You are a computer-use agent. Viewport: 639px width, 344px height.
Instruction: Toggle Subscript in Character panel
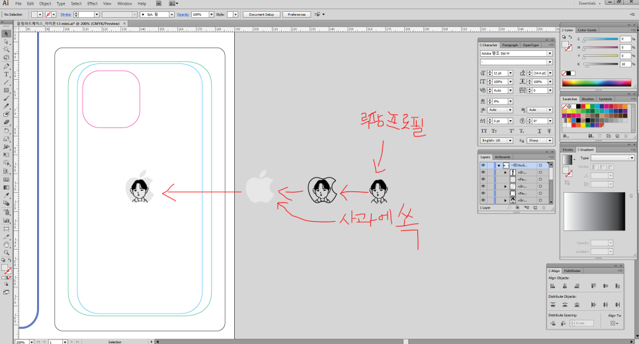click(x=522, y=131)
